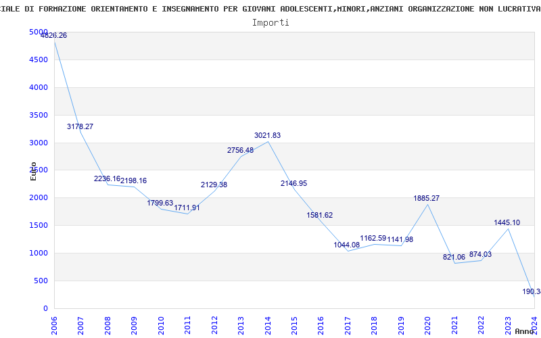Select the 2017 x-axis year label
Screen dimensions: 541x338
tap(348, 324)
